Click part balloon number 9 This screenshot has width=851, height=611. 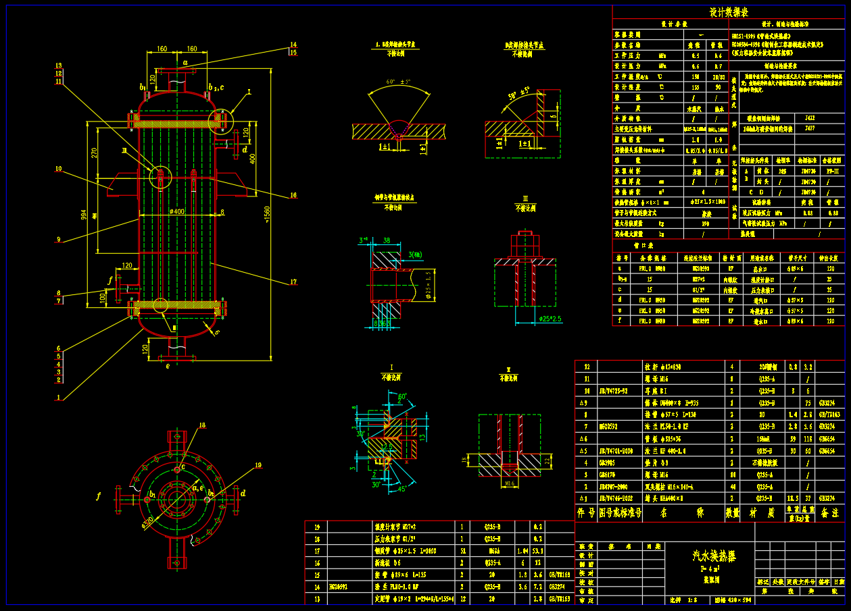tap(59, 239)
